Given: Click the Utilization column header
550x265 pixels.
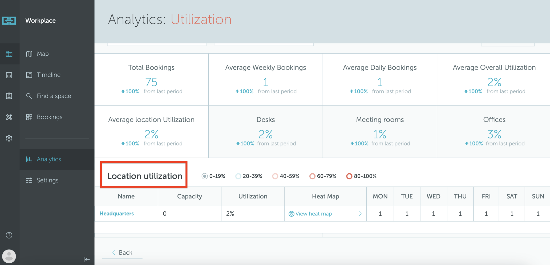Looking at the screenshot, I should coord(253,197).
